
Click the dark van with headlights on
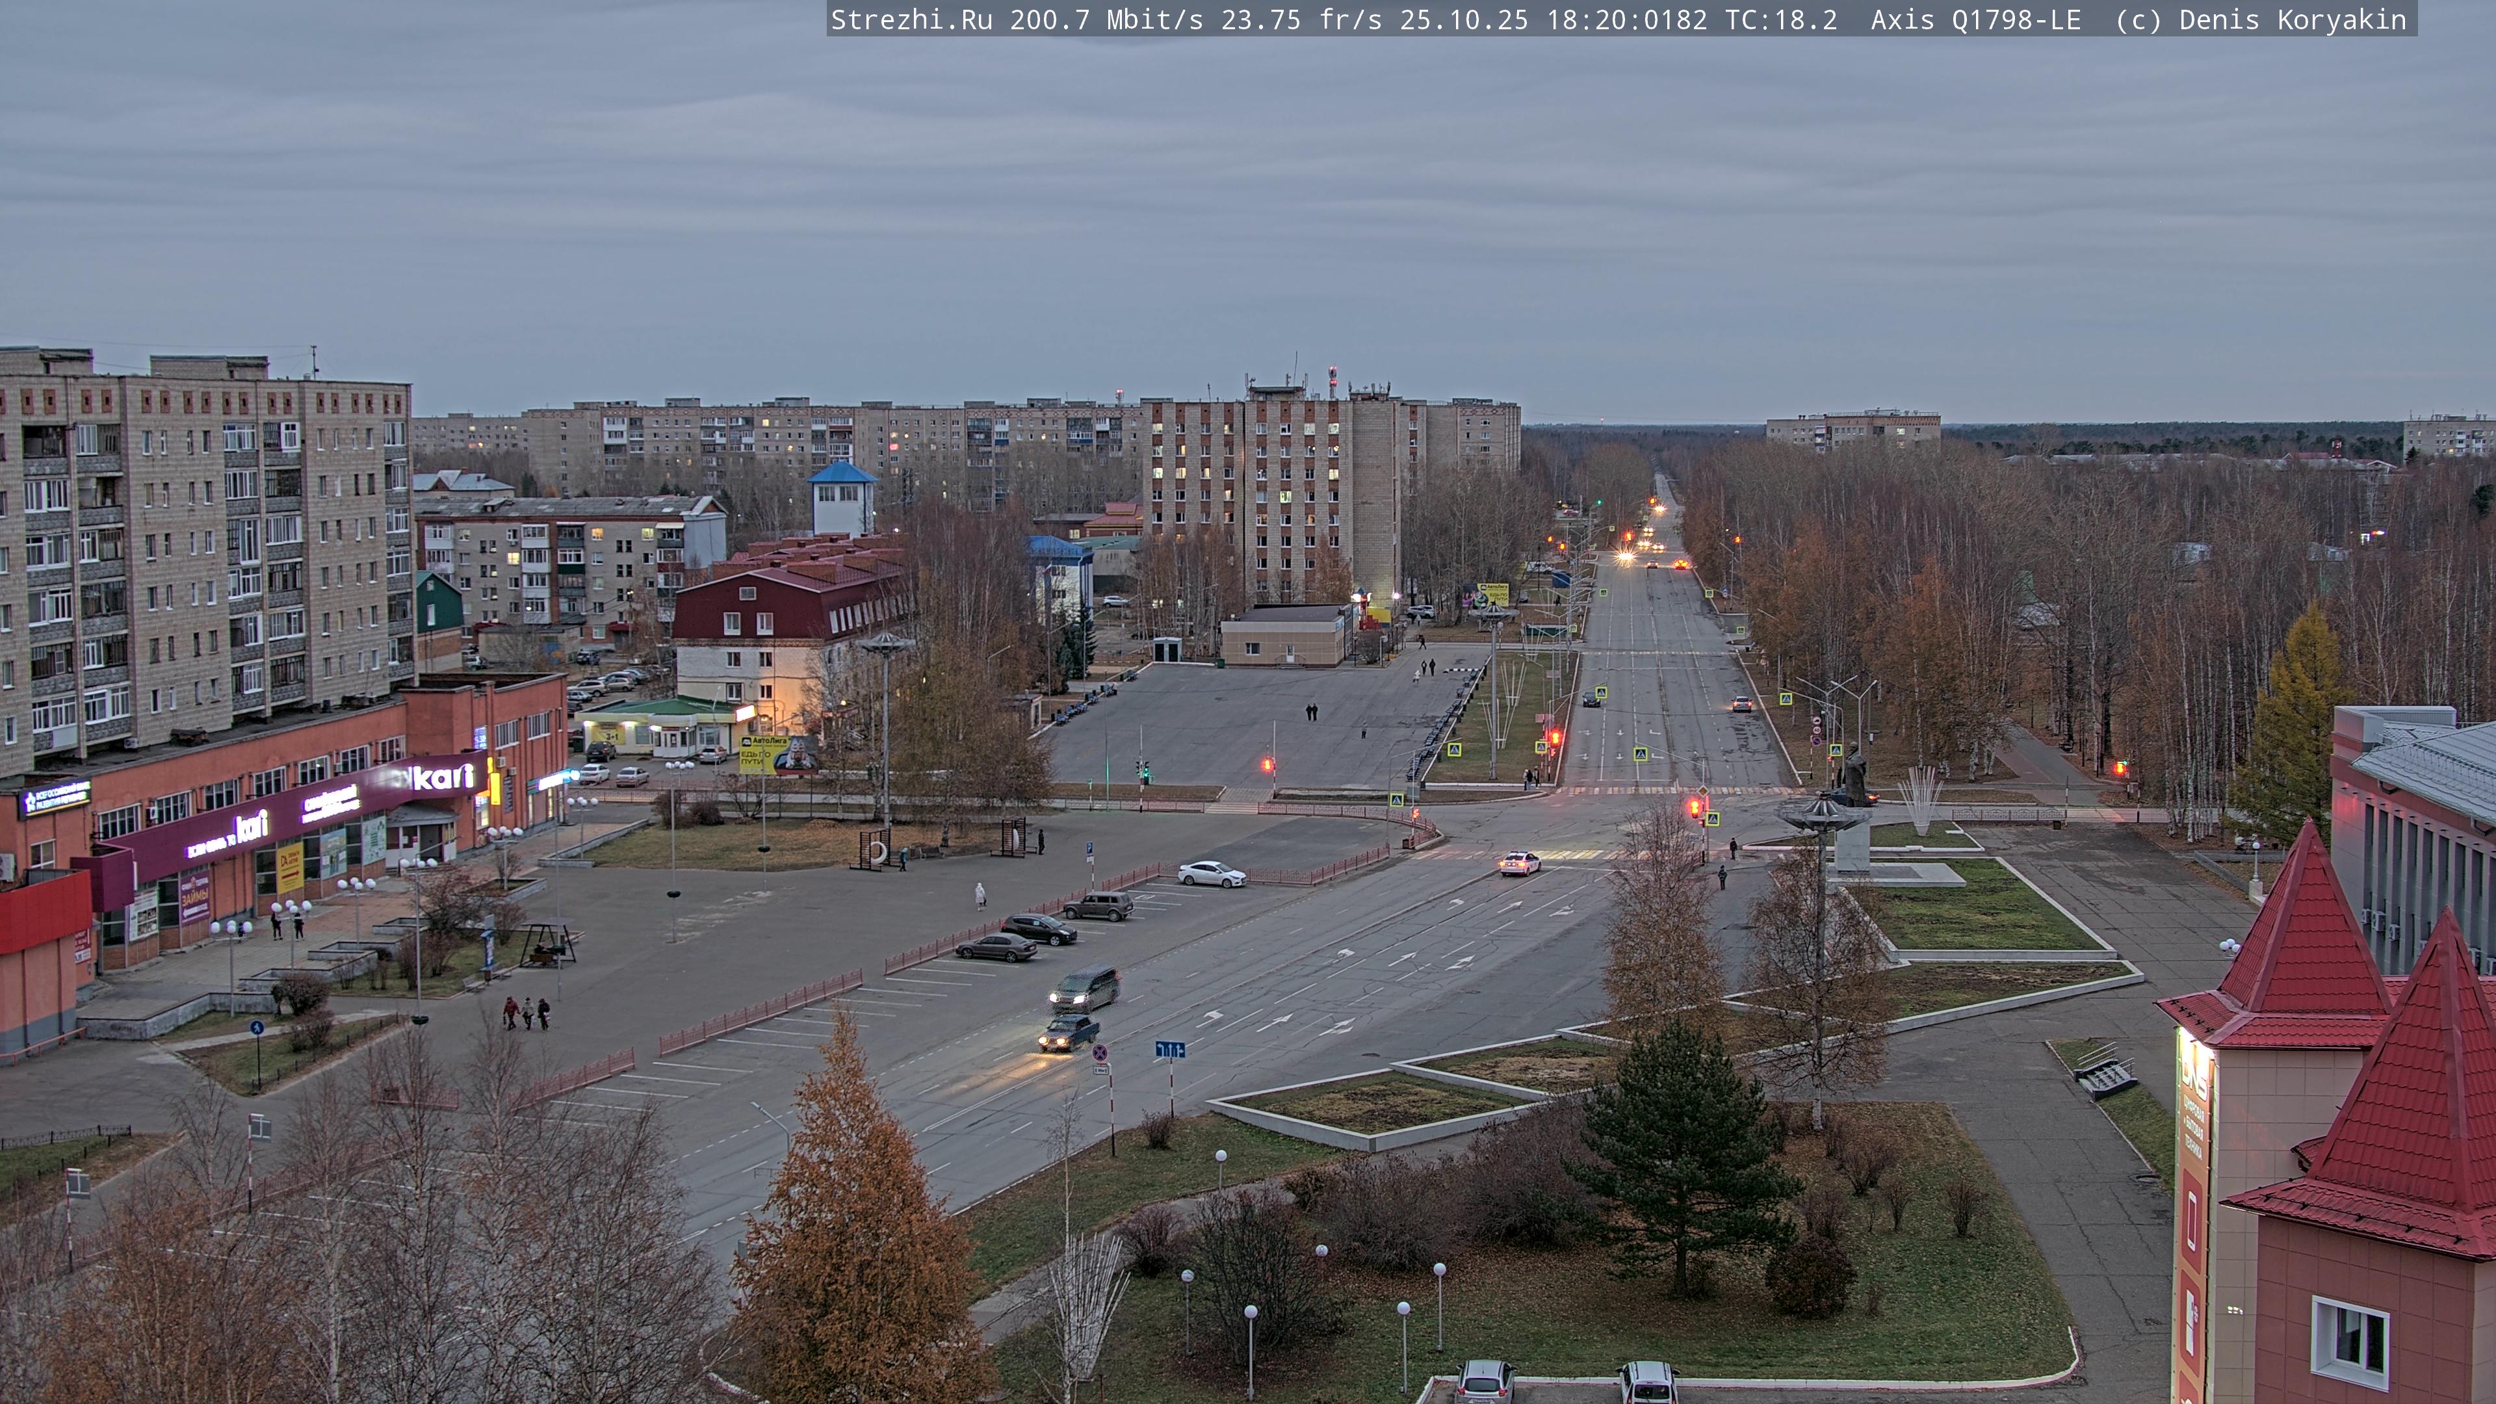pyautogui.click(x=1084, y=988)
